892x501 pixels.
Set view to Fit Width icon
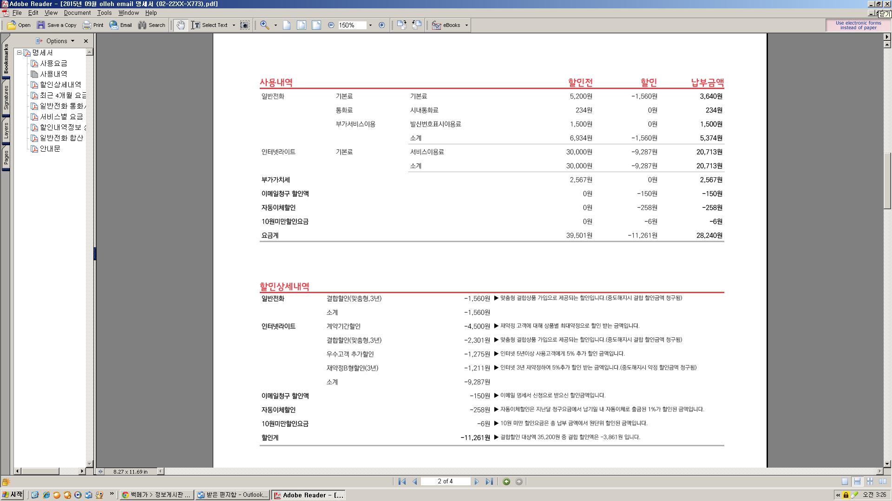(316, 25)
